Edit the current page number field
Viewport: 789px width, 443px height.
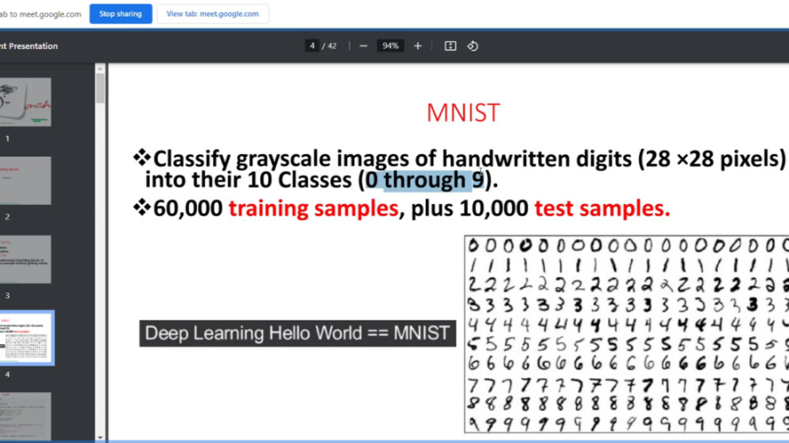click(312, 46)
